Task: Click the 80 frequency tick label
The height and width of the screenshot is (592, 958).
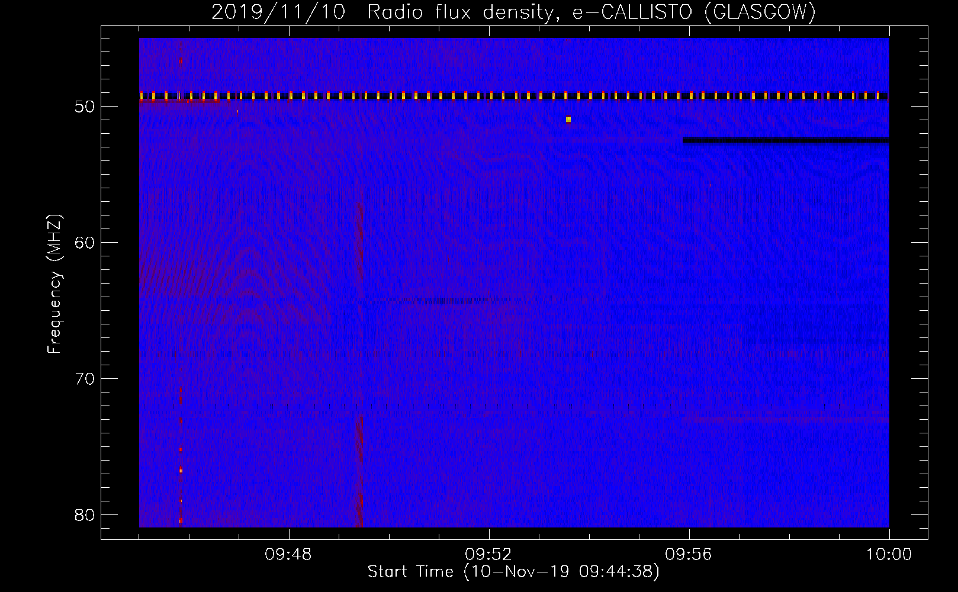Action: 85,515
